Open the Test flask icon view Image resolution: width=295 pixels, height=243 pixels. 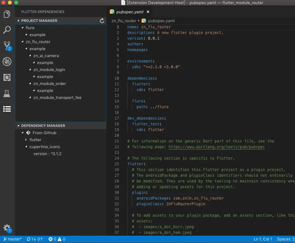[7, 93]
